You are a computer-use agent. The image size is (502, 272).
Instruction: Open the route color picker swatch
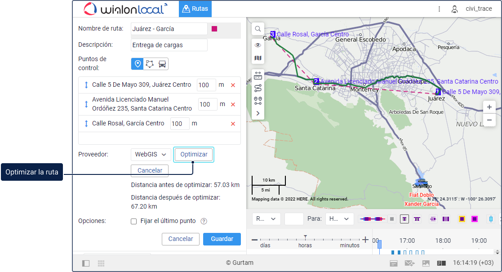pos(214,29)
